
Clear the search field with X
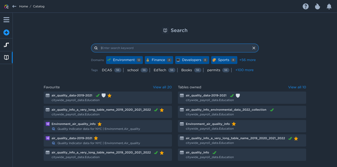coord(254,48)
